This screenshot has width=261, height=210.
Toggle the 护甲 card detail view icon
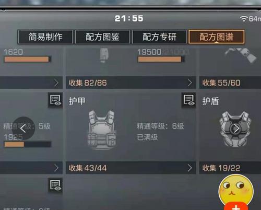pyautogui.click(x=188, y=100)
